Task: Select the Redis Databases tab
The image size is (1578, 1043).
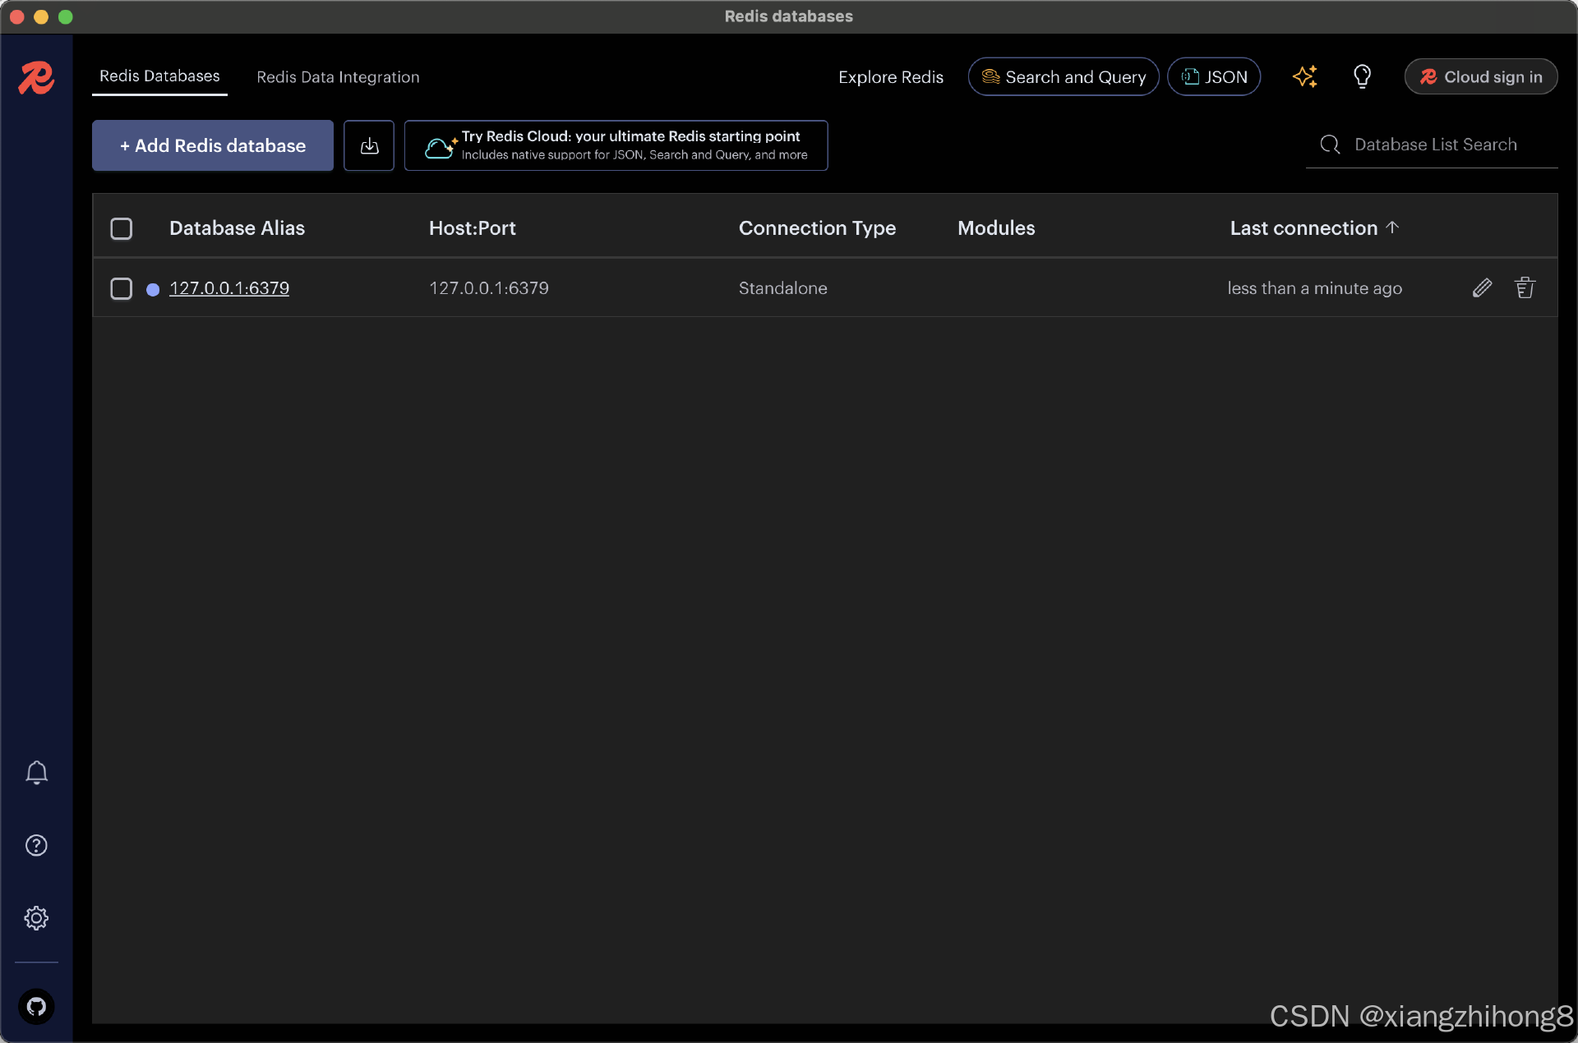Action: click(x=159, y=76)
